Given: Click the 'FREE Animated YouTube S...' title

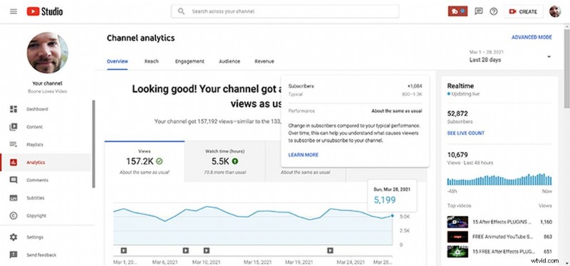Looking at the screenshot, I should click(502, 237).
